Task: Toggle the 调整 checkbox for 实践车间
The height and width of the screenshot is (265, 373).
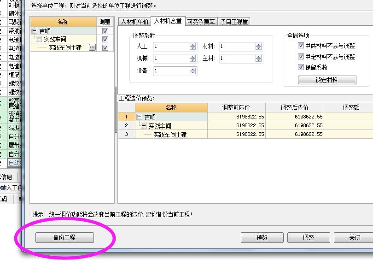Action: click(x=105, y=39)
